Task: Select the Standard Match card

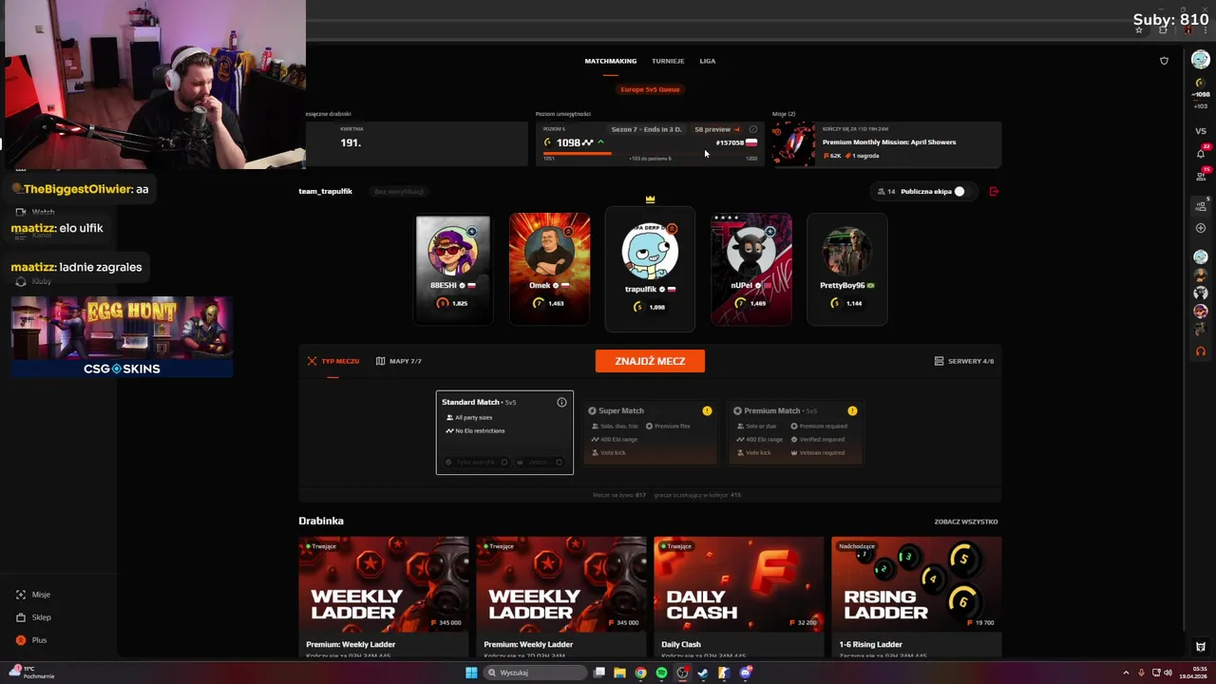Action: pos(504,432)
